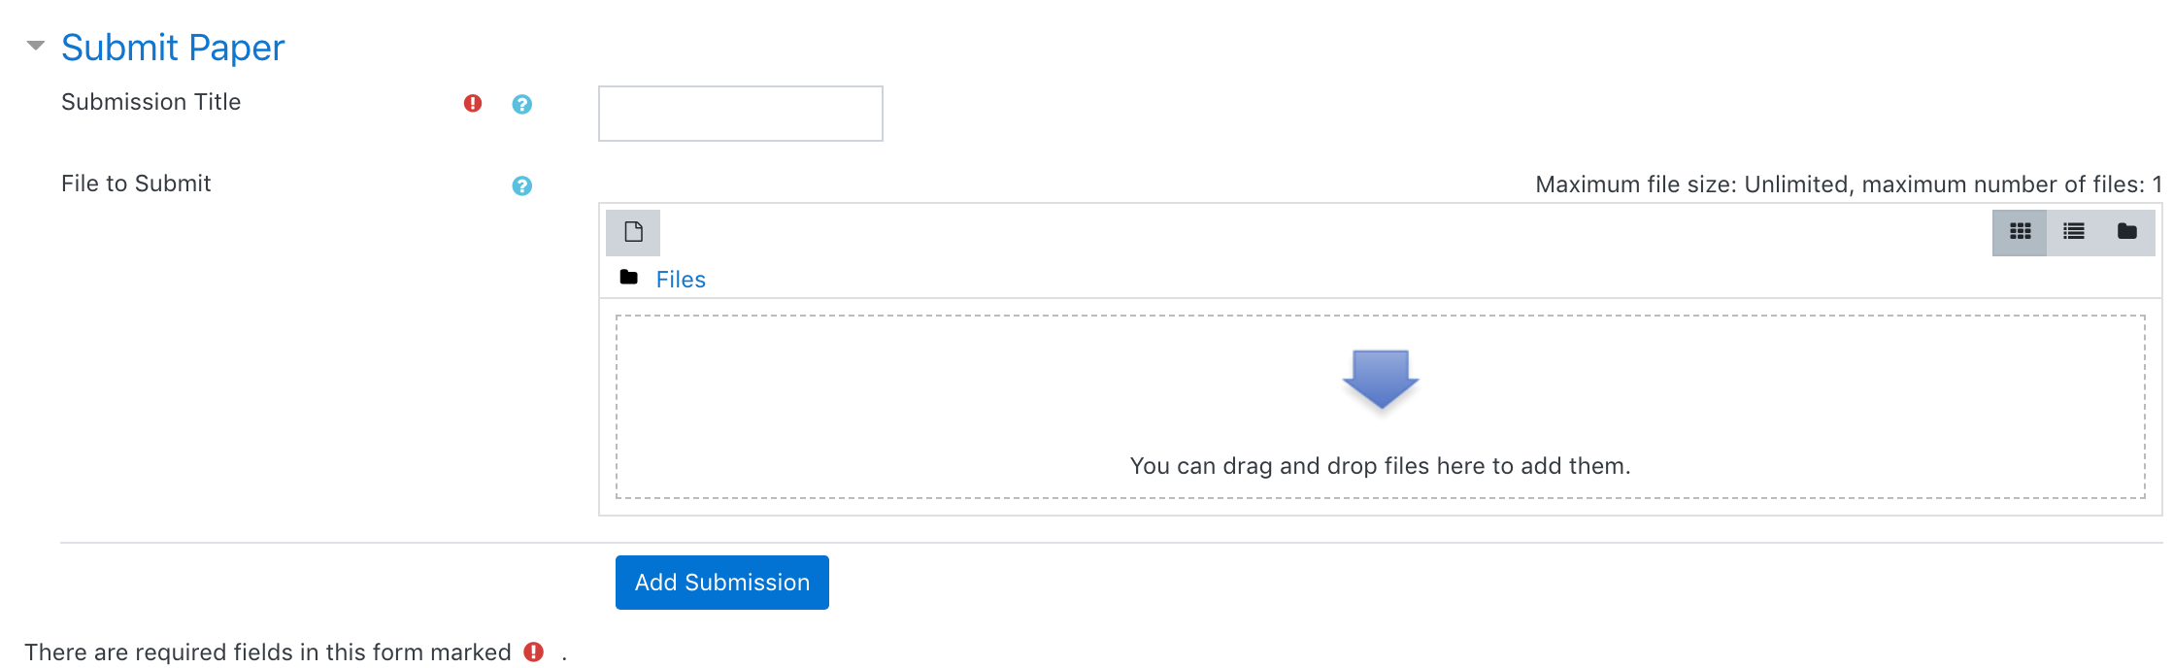
Task: Switch file picker to detailed list view
Action: click(2074, 232)
